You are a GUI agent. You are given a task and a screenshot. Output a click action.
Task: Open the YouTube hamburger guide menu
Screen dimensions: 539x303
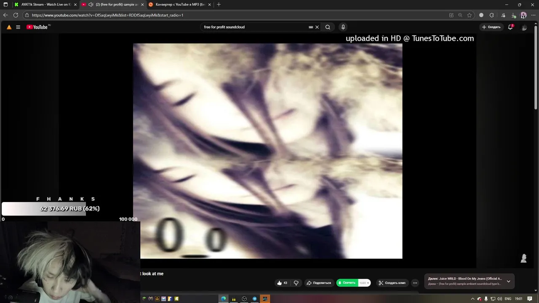click(18, 27)
